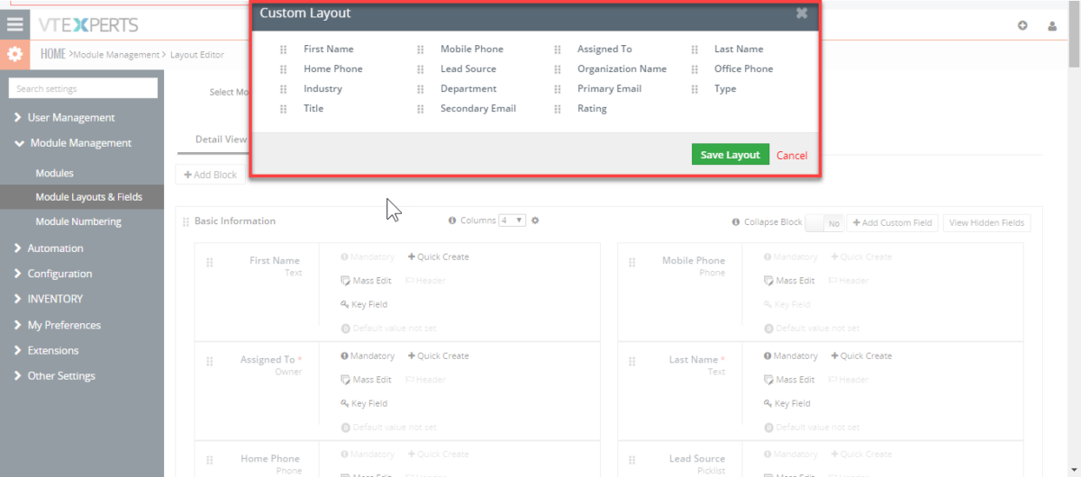1081x477 pixels.
Task: Open the Columns number dropdown
Action: 513,220
